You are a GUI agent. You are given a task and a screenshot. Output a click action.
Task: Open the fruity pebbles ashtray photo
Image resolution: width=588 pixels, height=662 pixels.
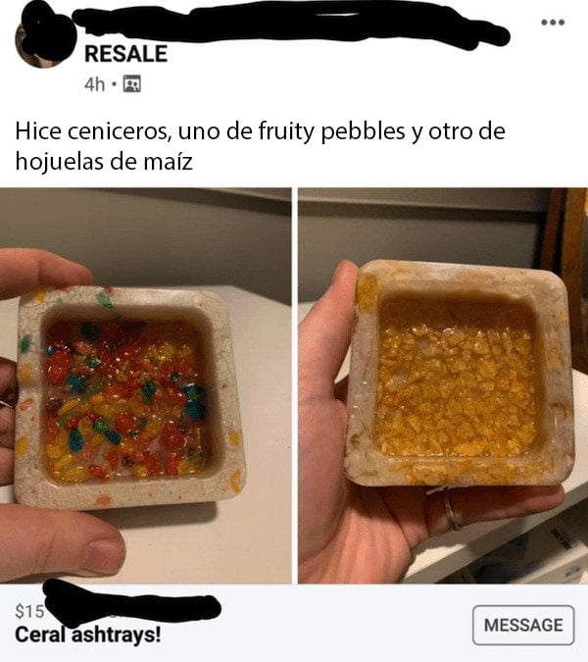coord(145,385)
